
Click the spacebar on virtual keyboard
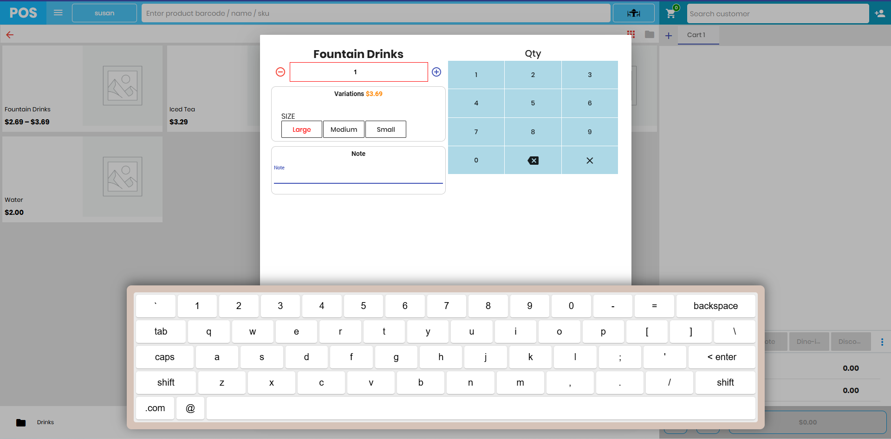click(481, 408)
